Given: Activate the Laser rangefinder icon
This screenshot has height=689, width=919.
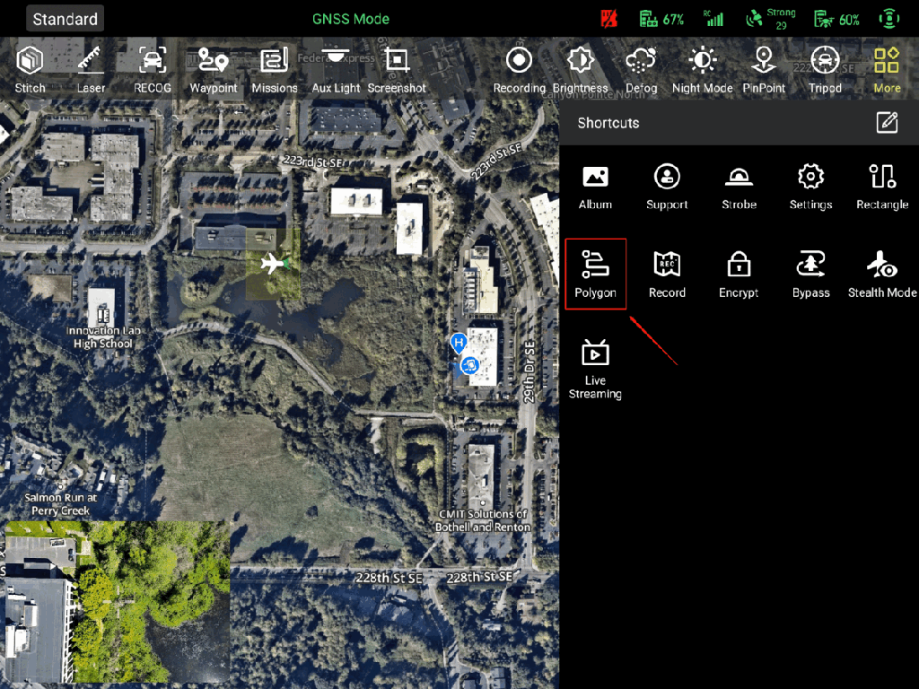Looking at the screenshot, I should [91, 70].
